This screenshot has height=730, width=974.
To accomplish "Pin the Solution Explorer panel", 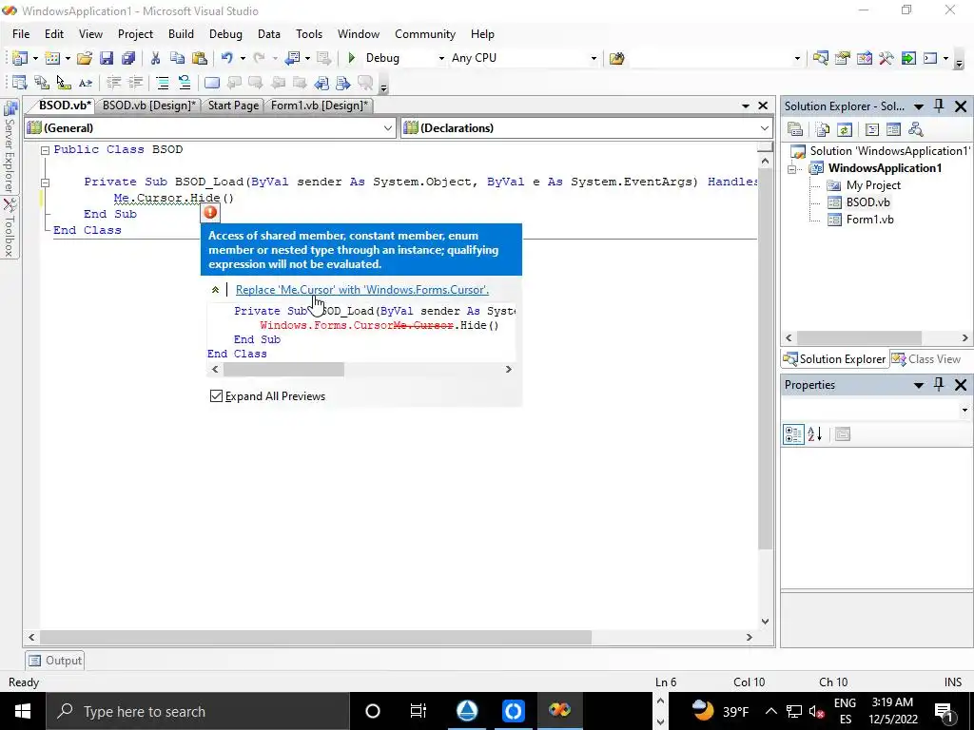I will point(939,106).
